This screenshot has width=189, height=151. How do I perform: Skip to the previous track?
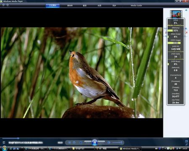pyautogui.click(x=88, y=143)
